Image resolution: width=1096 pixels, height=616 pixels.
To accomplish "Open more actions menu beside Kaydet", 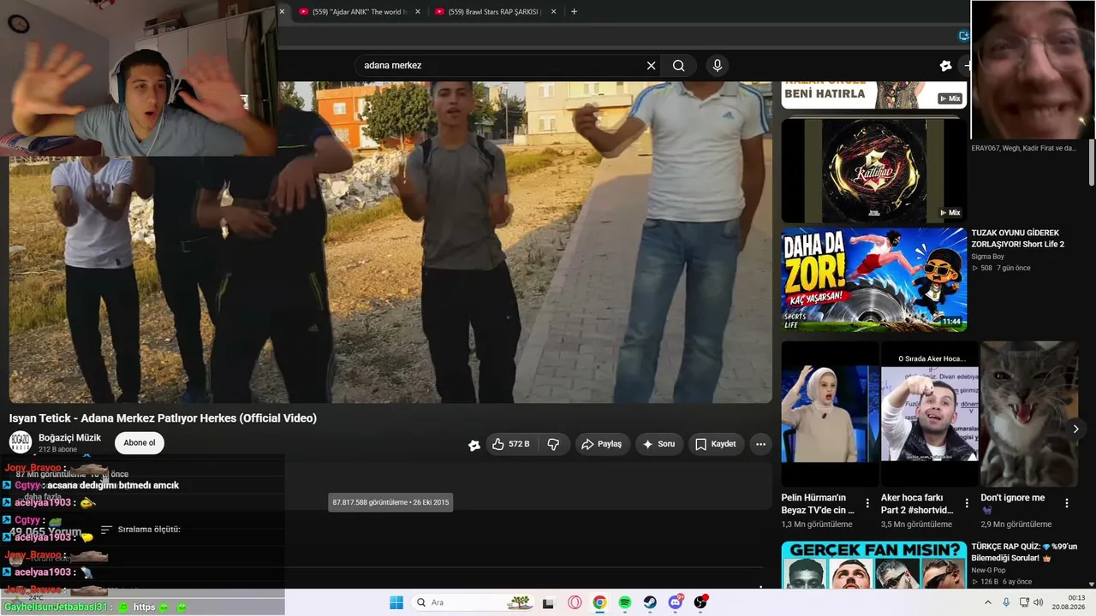I will click(x=760, y=444).
